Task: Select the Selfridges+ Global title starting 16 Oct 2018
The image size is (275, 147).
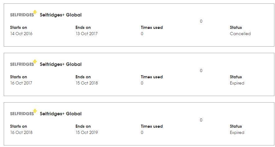Action: [x=61, y=114]
